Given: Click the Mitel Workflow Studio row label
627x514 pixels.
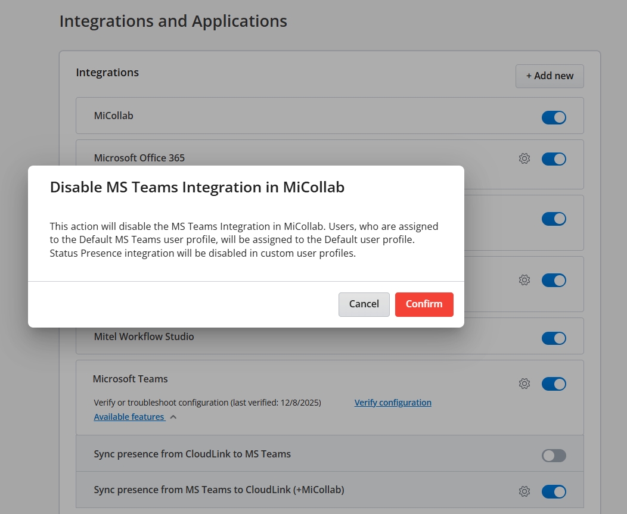Looking at the screenshot, I should [144, 337].
